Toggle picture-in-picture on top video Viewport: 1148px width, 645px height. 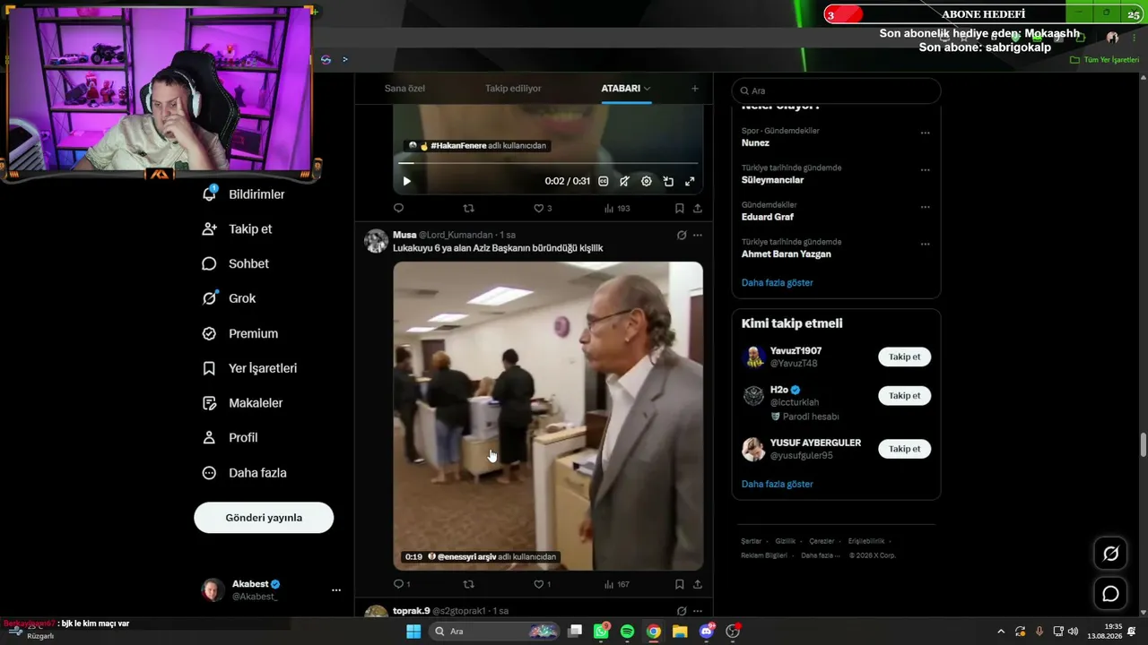668,181
